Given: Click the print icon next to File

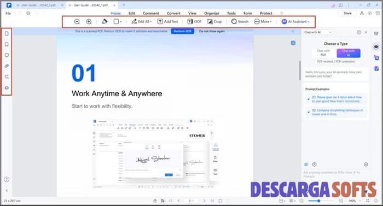Looking at the screenshot, I should click(x=28, y=13).
